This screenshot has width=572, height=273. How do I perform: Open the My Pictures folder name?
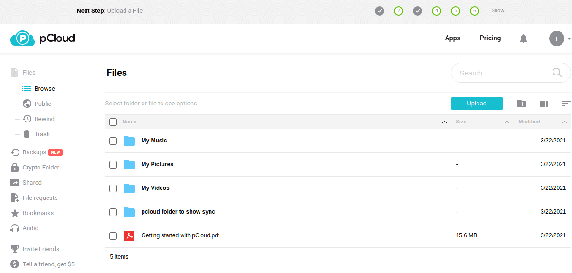[157, 164]
